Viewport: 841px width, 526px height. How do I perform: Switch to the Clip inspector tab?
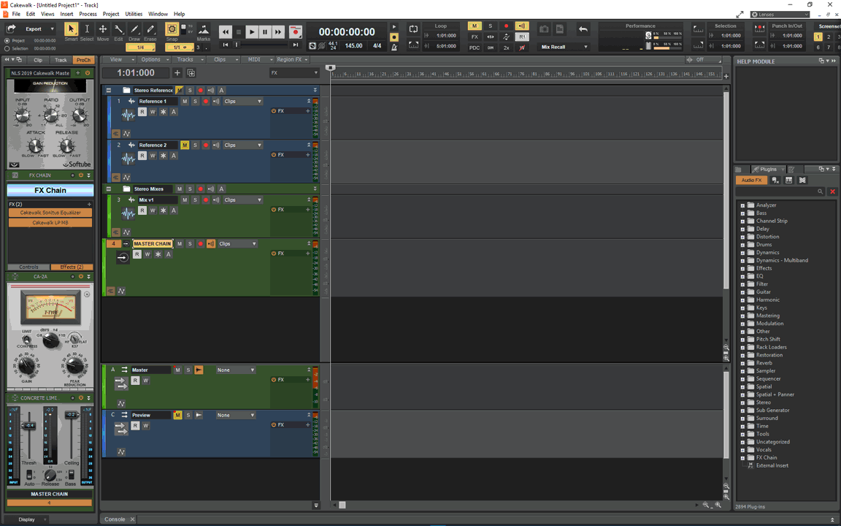(37, 60)
